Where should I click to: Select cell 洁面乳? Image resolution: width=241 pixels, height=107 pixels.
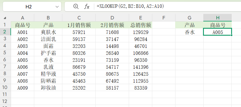point(48,39)
